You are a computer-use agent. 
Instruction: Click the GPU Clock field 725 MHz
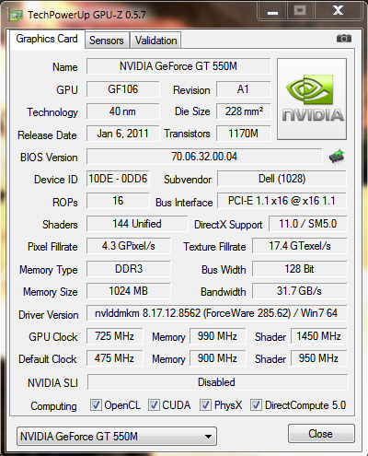pos(115,336)
